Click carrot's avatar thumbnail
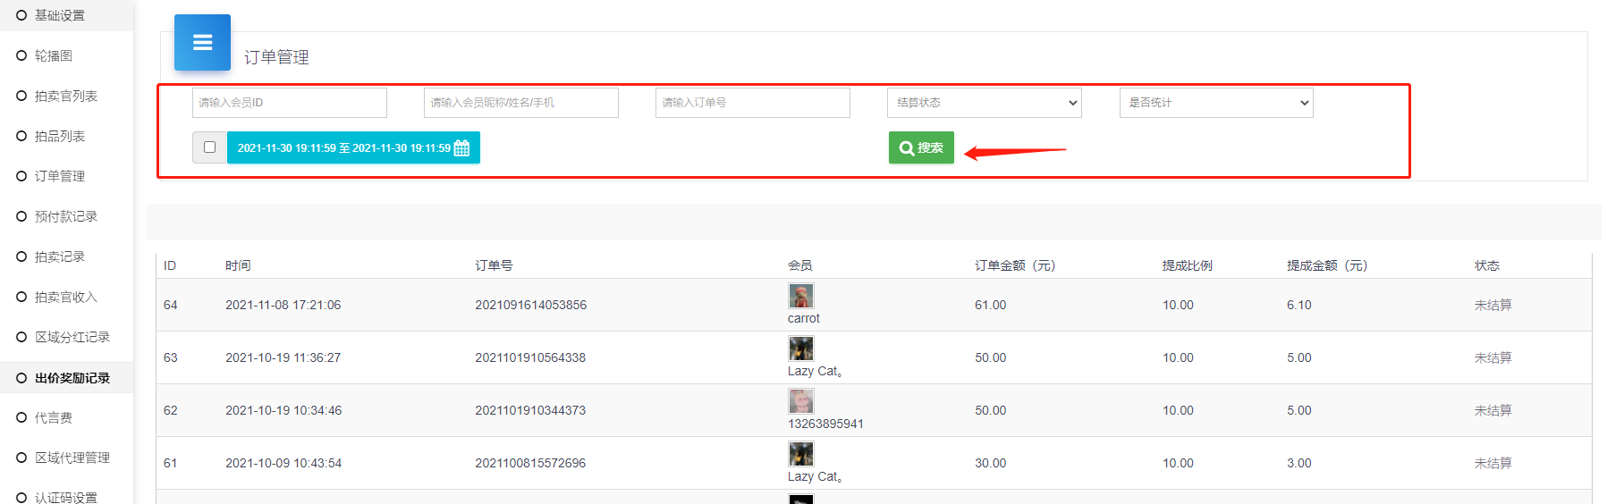Viewport: 1607px width, 504px height. click(x=800, y=296)
